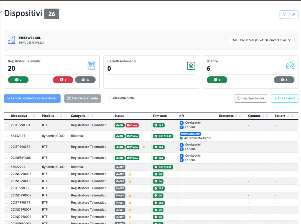The height and width of the screenshot is (224, 301).
Task: Open the filter funnel icon button
Action: click(284, 14)
